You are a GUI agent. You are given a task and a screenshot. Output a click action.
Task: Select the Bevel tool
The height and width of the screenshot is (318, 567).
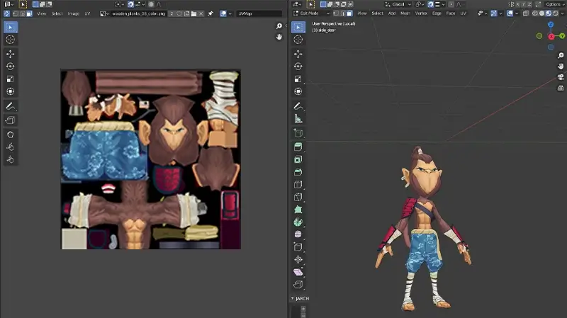[298, 172]
